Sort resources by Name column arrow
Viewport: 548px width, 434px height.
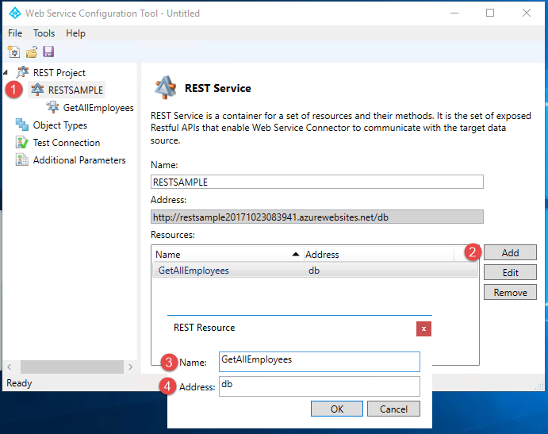296,254
